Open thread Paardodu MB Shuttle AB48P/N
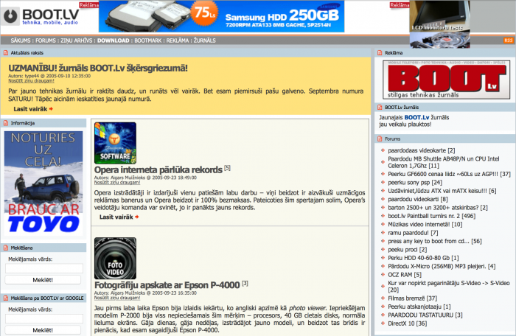 click(x=443, y=162)
